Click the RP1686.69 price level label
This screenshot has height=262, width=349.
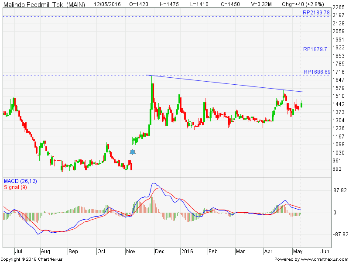[317, 72]
